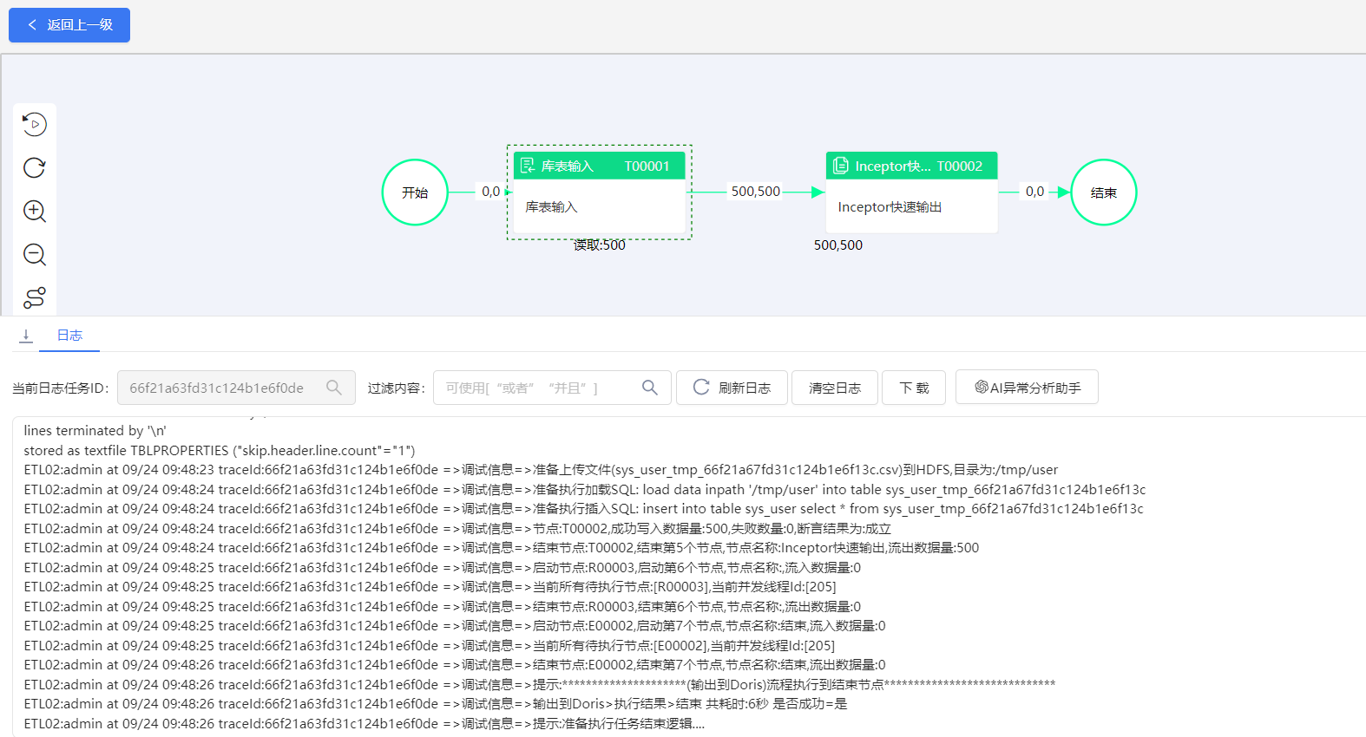
Task: Click the flow routing layout icon
Action: (x=35, y=298)
